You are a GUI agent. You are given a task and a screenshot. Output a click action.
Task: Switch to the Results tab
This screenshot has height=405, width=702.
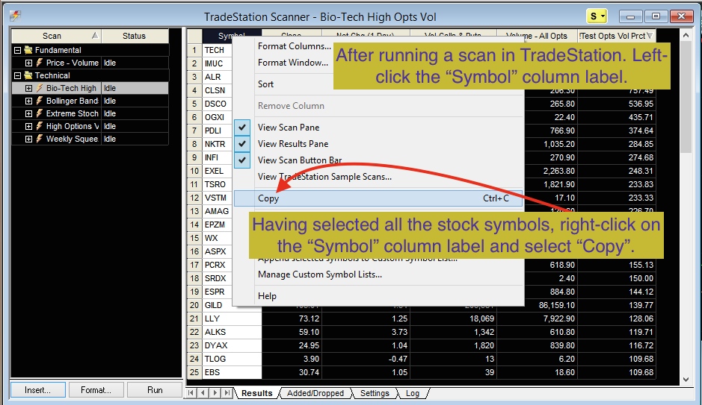click(x=257, y=393)
